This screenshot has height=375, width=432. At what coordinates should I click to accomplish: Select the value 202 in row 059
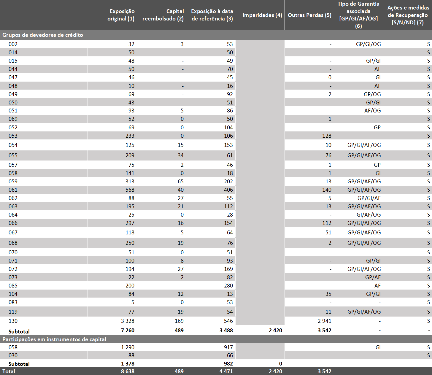[x=228, y=182]
